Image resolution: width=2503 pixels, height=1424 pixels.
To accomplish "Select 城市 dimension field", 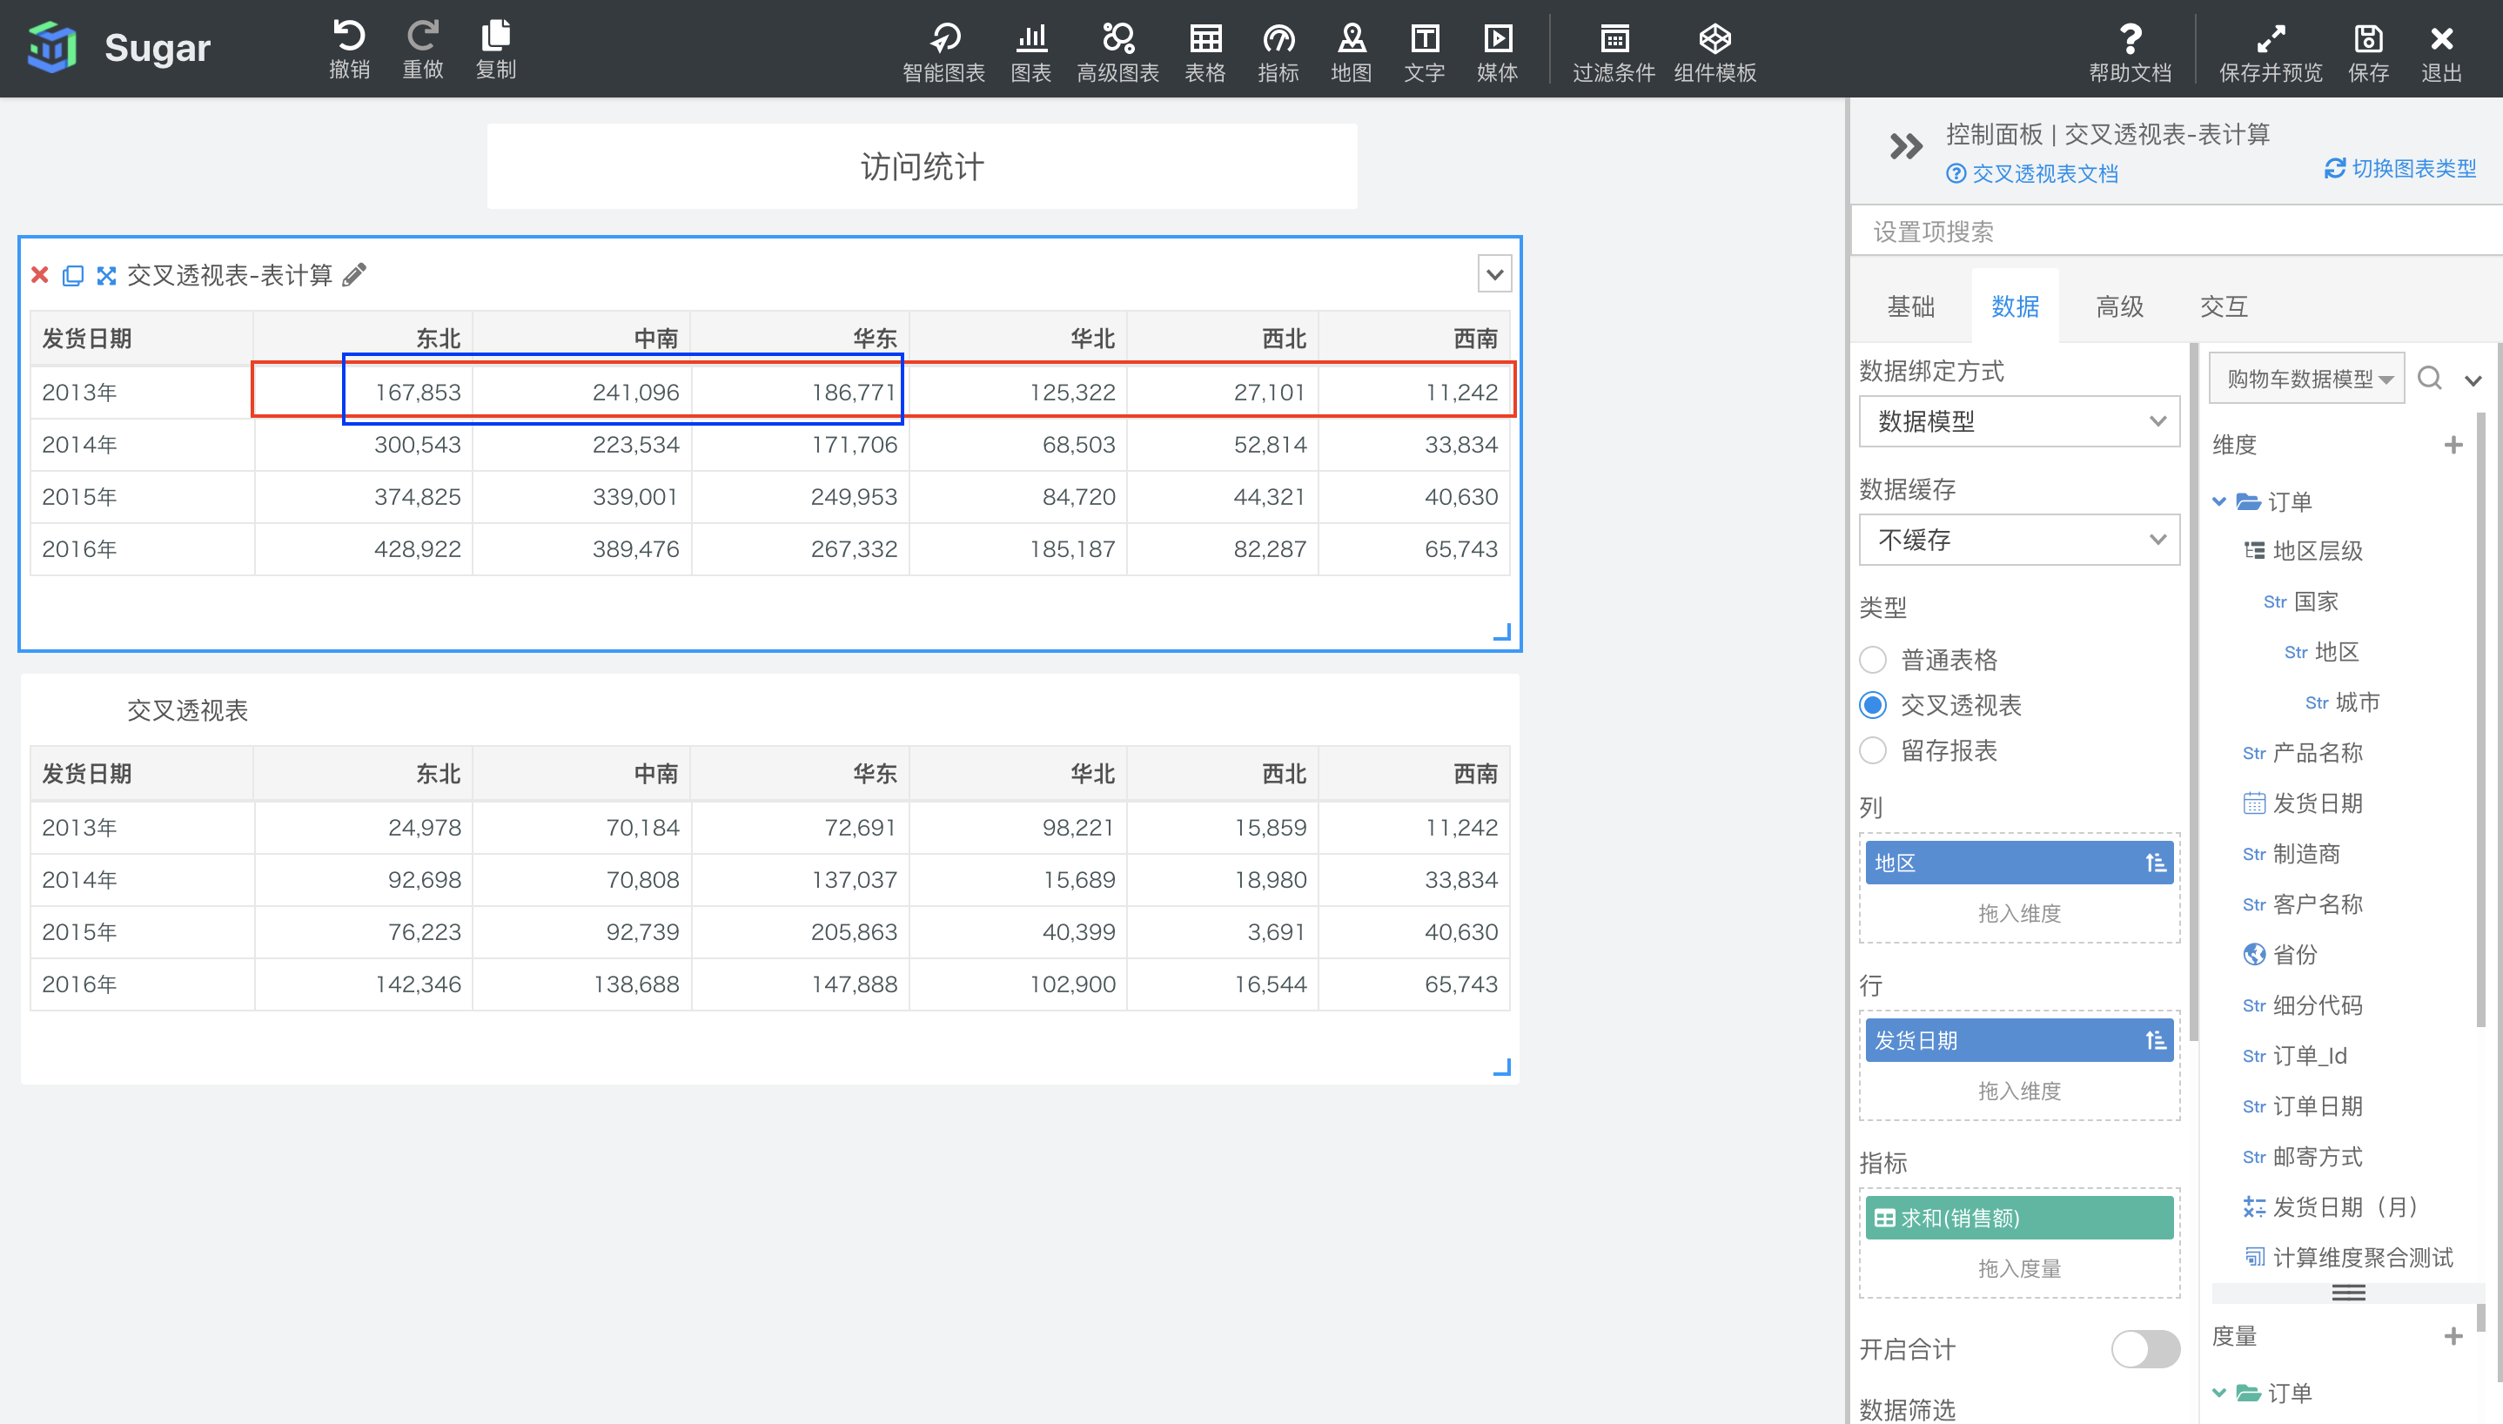I will point(2343,702).
